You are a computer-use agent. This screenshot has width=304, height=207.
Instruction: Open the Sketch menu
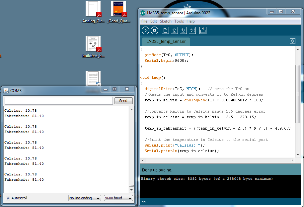coord(166,21)
